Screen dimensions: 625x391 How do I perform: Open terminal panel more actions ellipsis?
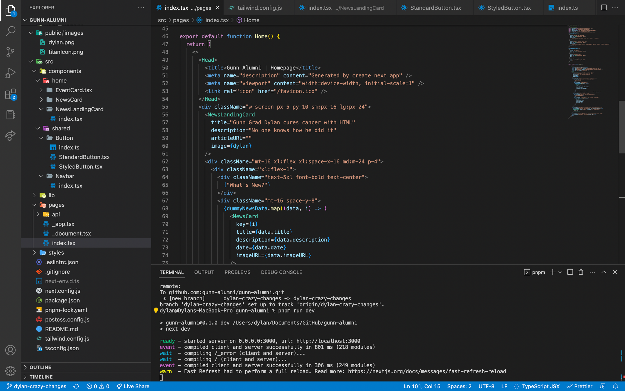(592, 272)
